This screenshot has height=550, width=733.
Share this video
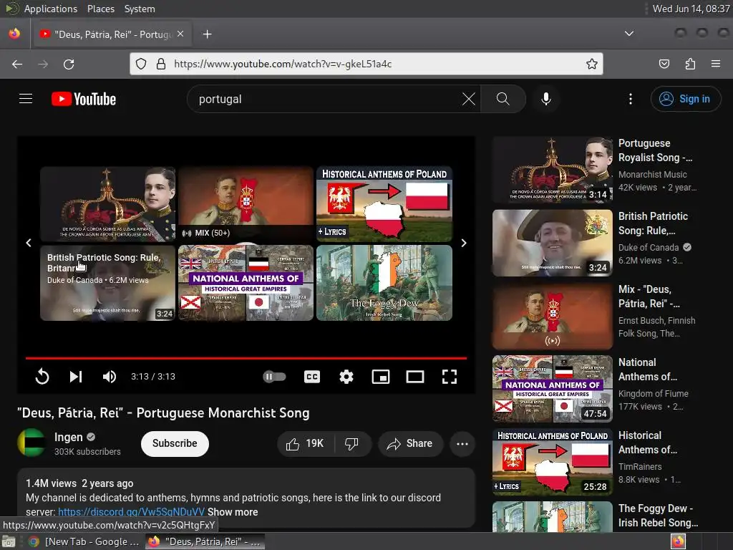click(x=410, y=443)
